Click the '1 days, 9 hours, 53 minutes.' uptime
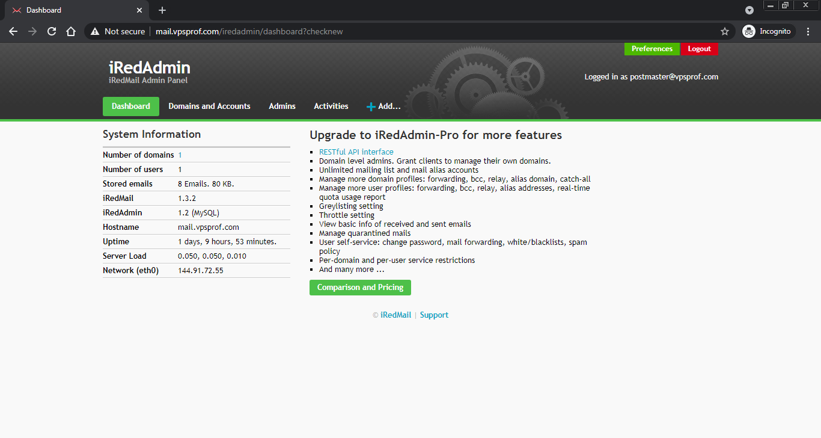Image resolution: width=821 pixels, height=438 pixels. coord(227,241)
